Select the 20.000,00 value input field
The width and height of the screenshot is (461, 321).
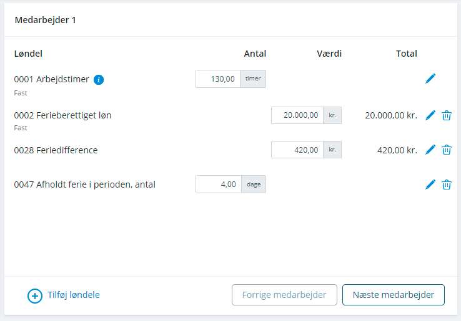297,115
